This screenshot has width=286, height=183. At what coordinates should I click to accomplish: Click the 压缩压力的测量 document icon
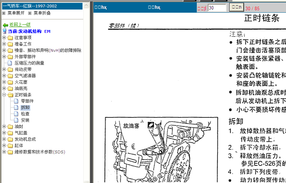coord(10,63)
